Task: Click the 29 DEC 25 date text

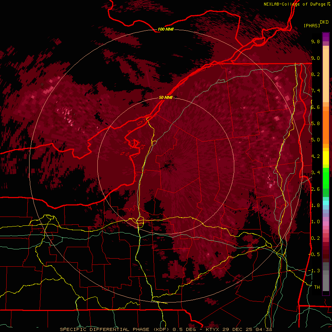Action: (237, 329)
